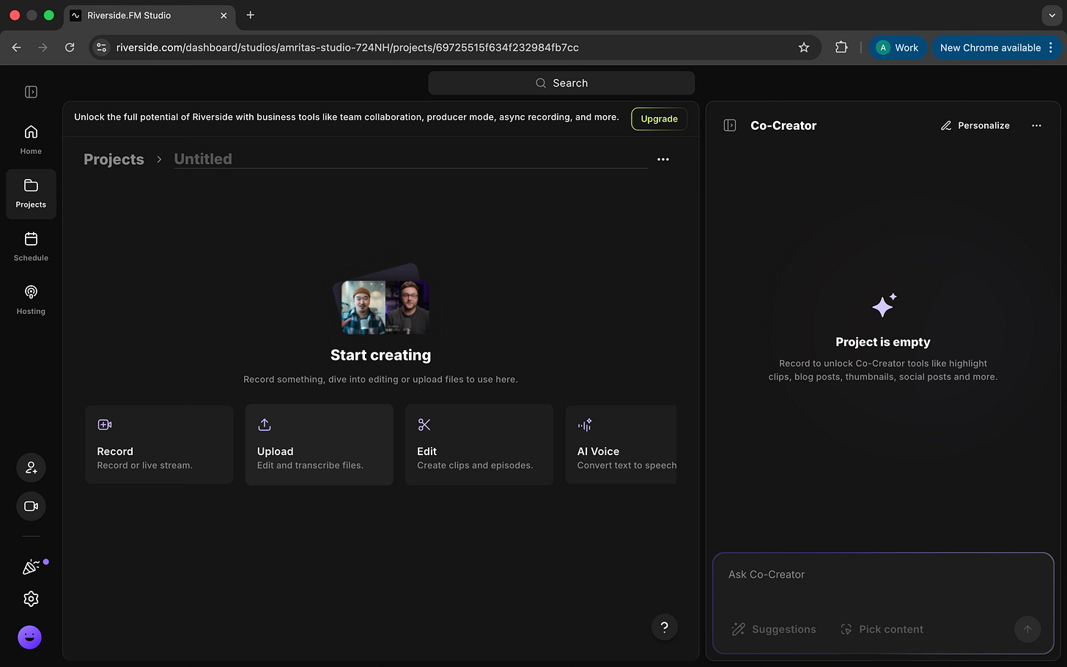
Task: Open Projects in sidebar
Action: (31, 194)
